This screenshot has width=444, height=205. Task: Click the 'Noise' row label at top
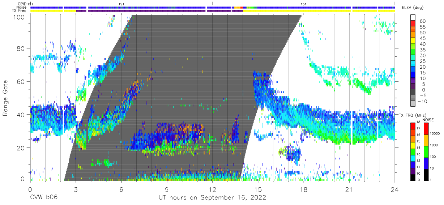pos(22,7)
